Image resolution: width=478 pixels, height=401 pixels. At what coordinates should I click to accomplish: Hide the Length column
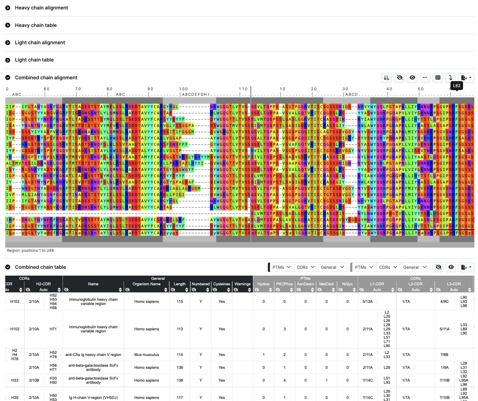point(173,290)
